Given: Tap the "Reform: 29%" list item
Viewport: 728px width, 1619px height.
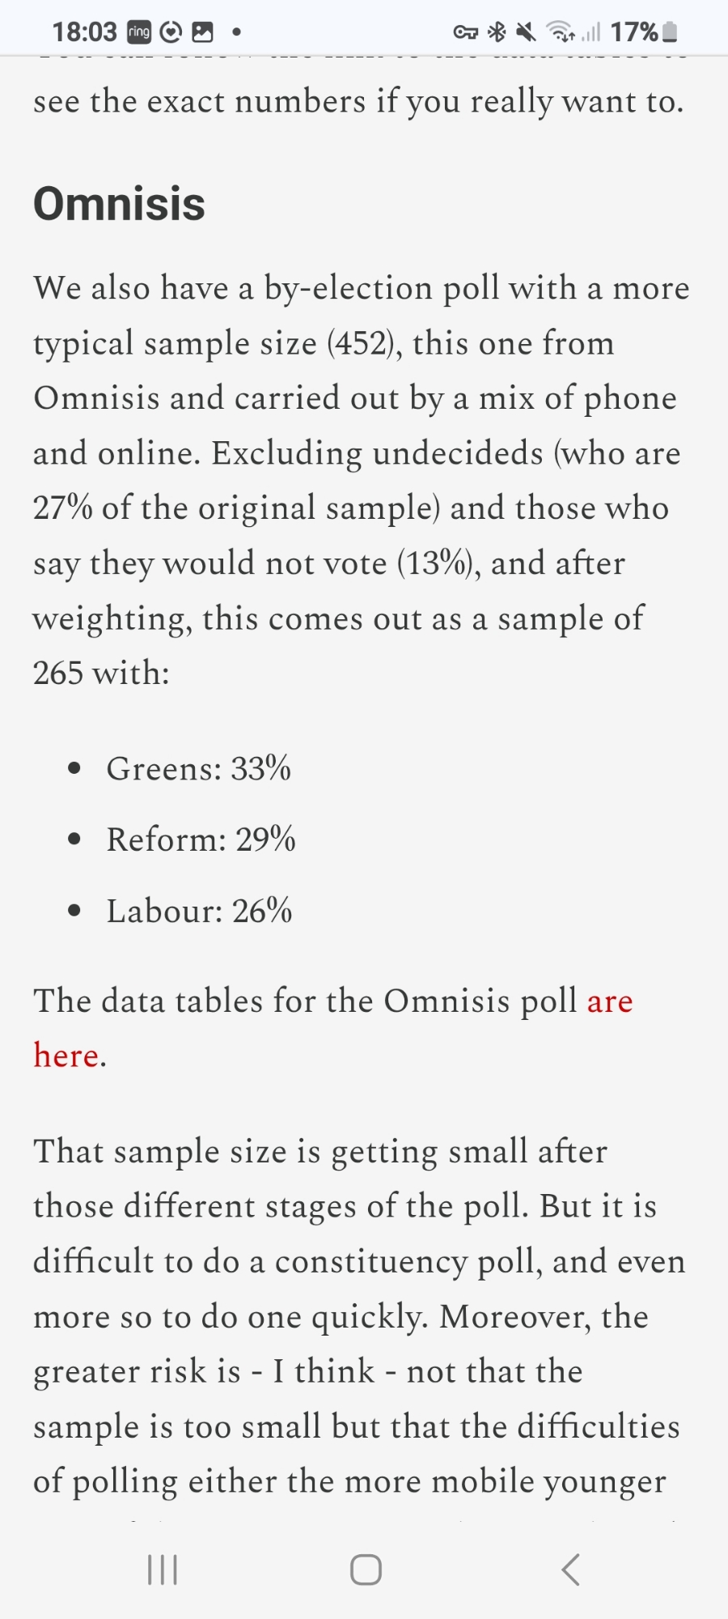Looking at the screenshot, I should (x=201, y=839).
